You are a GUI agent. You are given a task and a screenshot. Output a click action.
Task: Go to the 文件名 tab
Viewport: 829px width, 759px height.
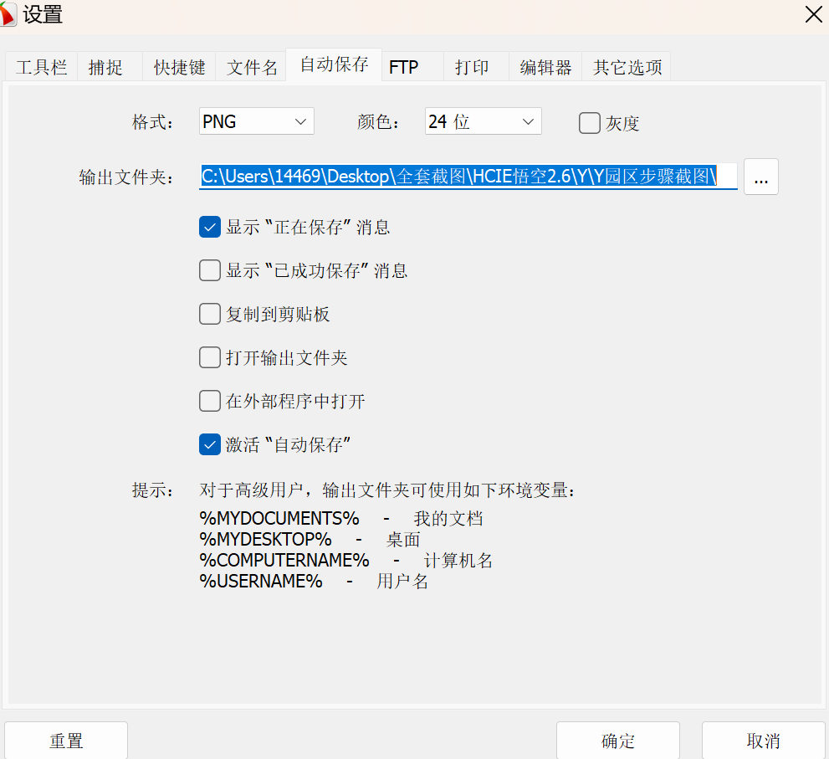tap(251, 67)
